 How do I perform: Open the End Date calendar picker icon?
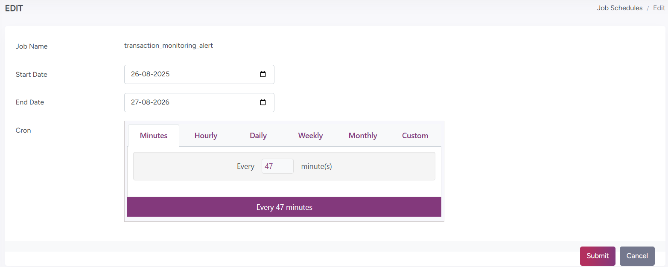pos(263,102)
